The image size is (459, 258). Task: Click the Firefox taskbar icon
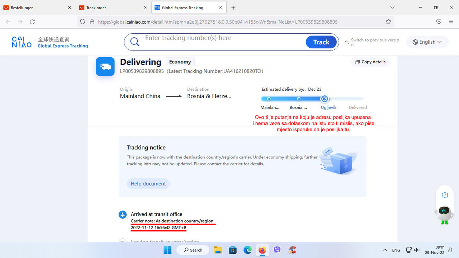[262, 250]
